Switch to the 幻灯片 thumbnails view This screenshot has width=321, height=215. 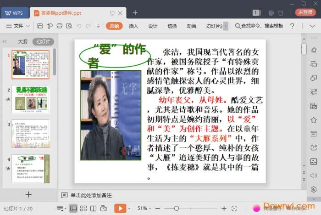43,42
